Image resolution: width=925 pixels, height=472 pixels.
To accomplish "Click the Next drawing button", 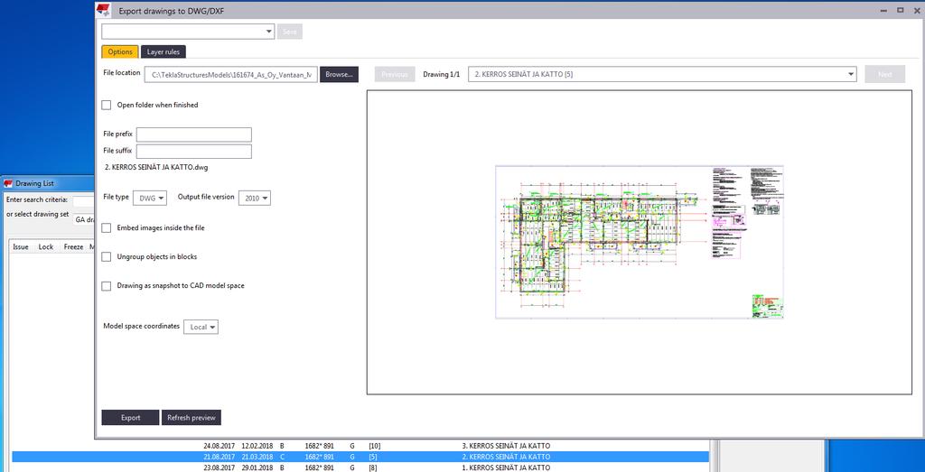I will [x=885, y=74].
